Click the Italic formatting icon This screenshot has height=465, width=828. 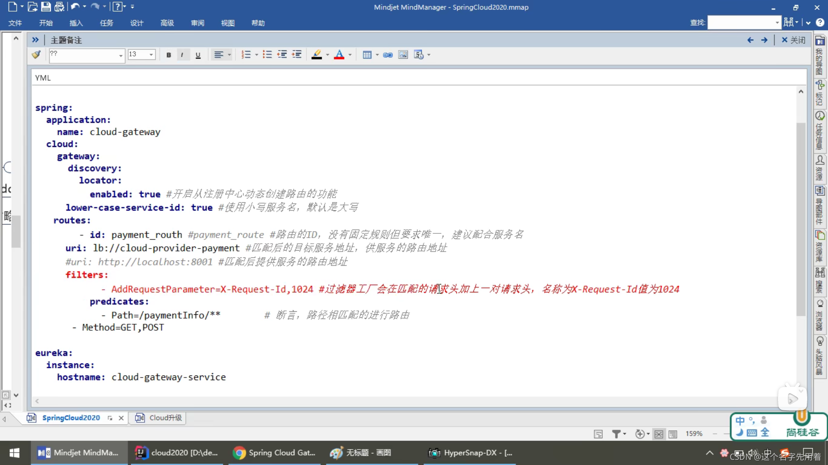[x=182, y=55]
